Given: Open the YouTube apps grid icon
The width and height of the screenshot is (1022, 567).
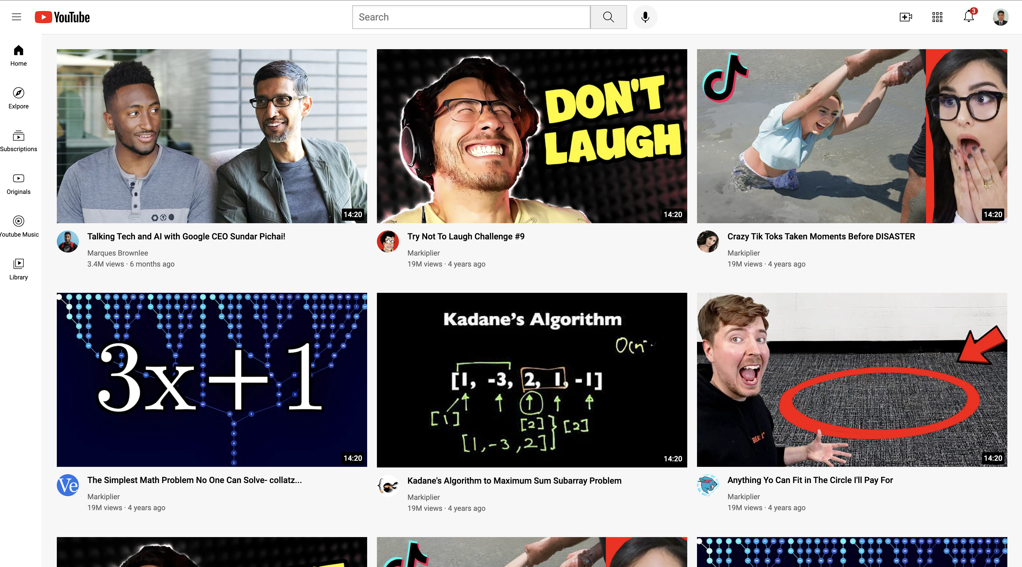Looking at the screenshot, I should (937, 17).
